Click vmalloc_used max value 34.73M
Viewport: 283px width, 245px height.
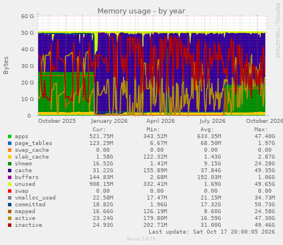tap(265, 198)
